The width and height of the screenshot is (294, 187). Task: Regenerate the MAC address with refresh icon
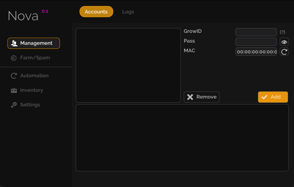point(284,52)
